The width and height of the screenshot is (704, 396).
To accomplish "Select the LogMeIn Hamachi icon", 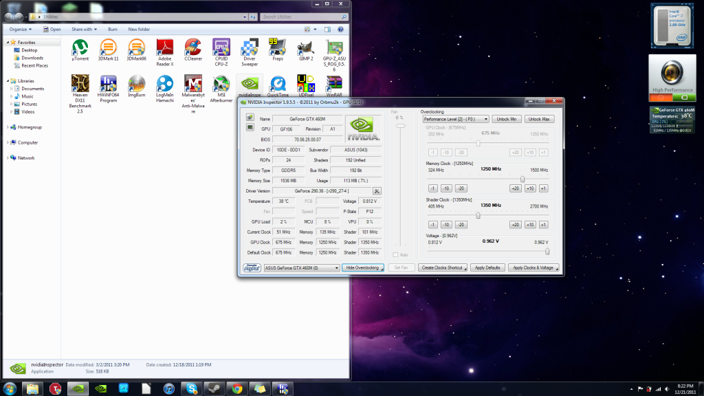I will click(x=165, y=89).
